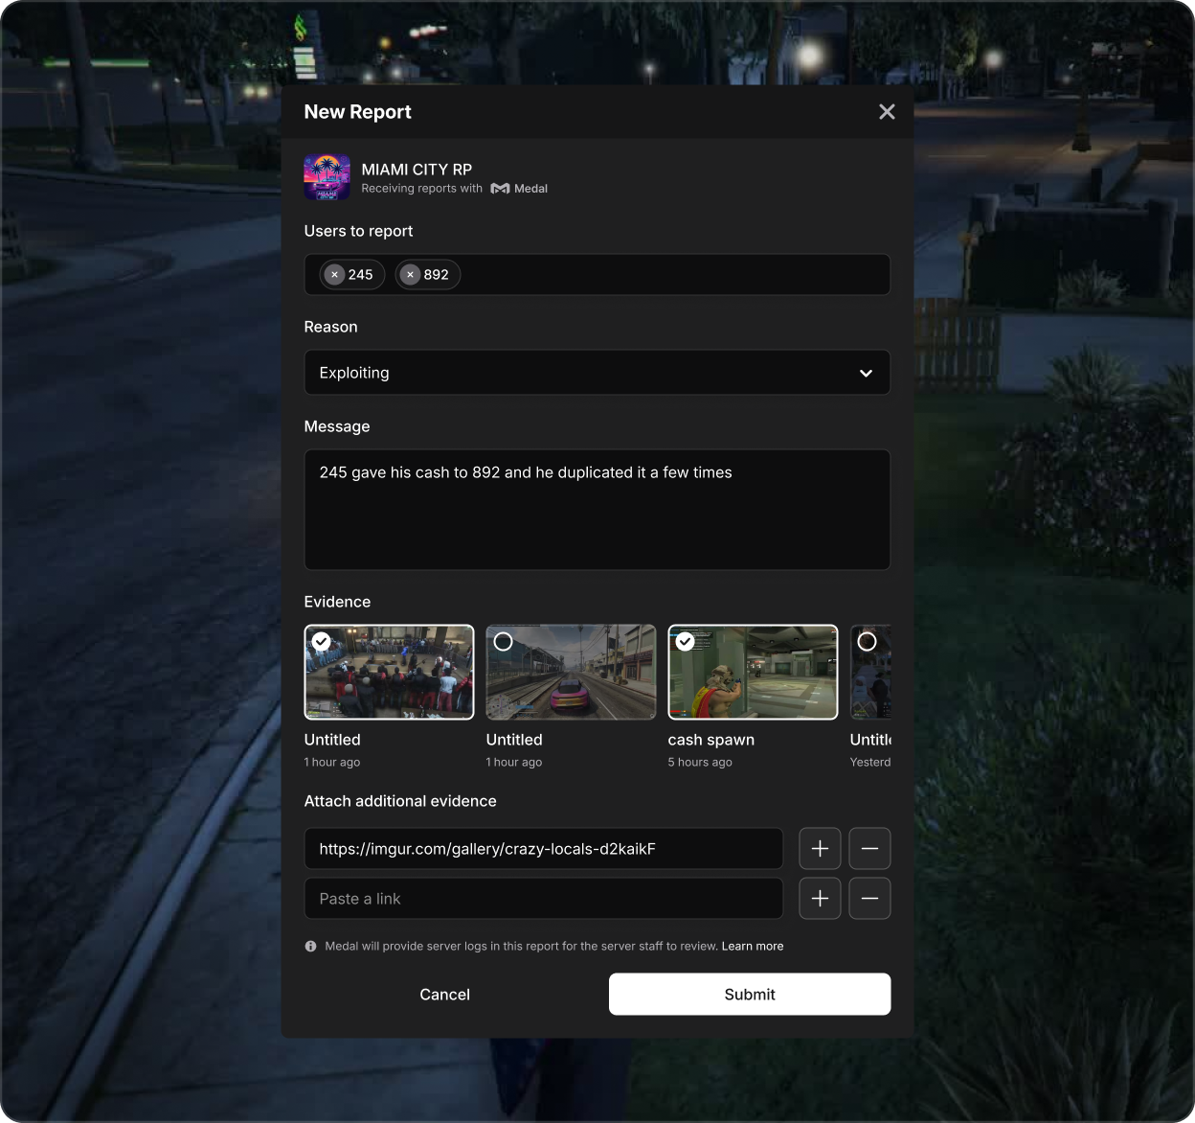
Task: Click the 5 hours ago timestamp
Action: (x=700, y=763)
